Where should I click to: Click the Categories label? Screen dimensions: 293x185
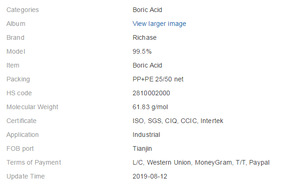23,10
